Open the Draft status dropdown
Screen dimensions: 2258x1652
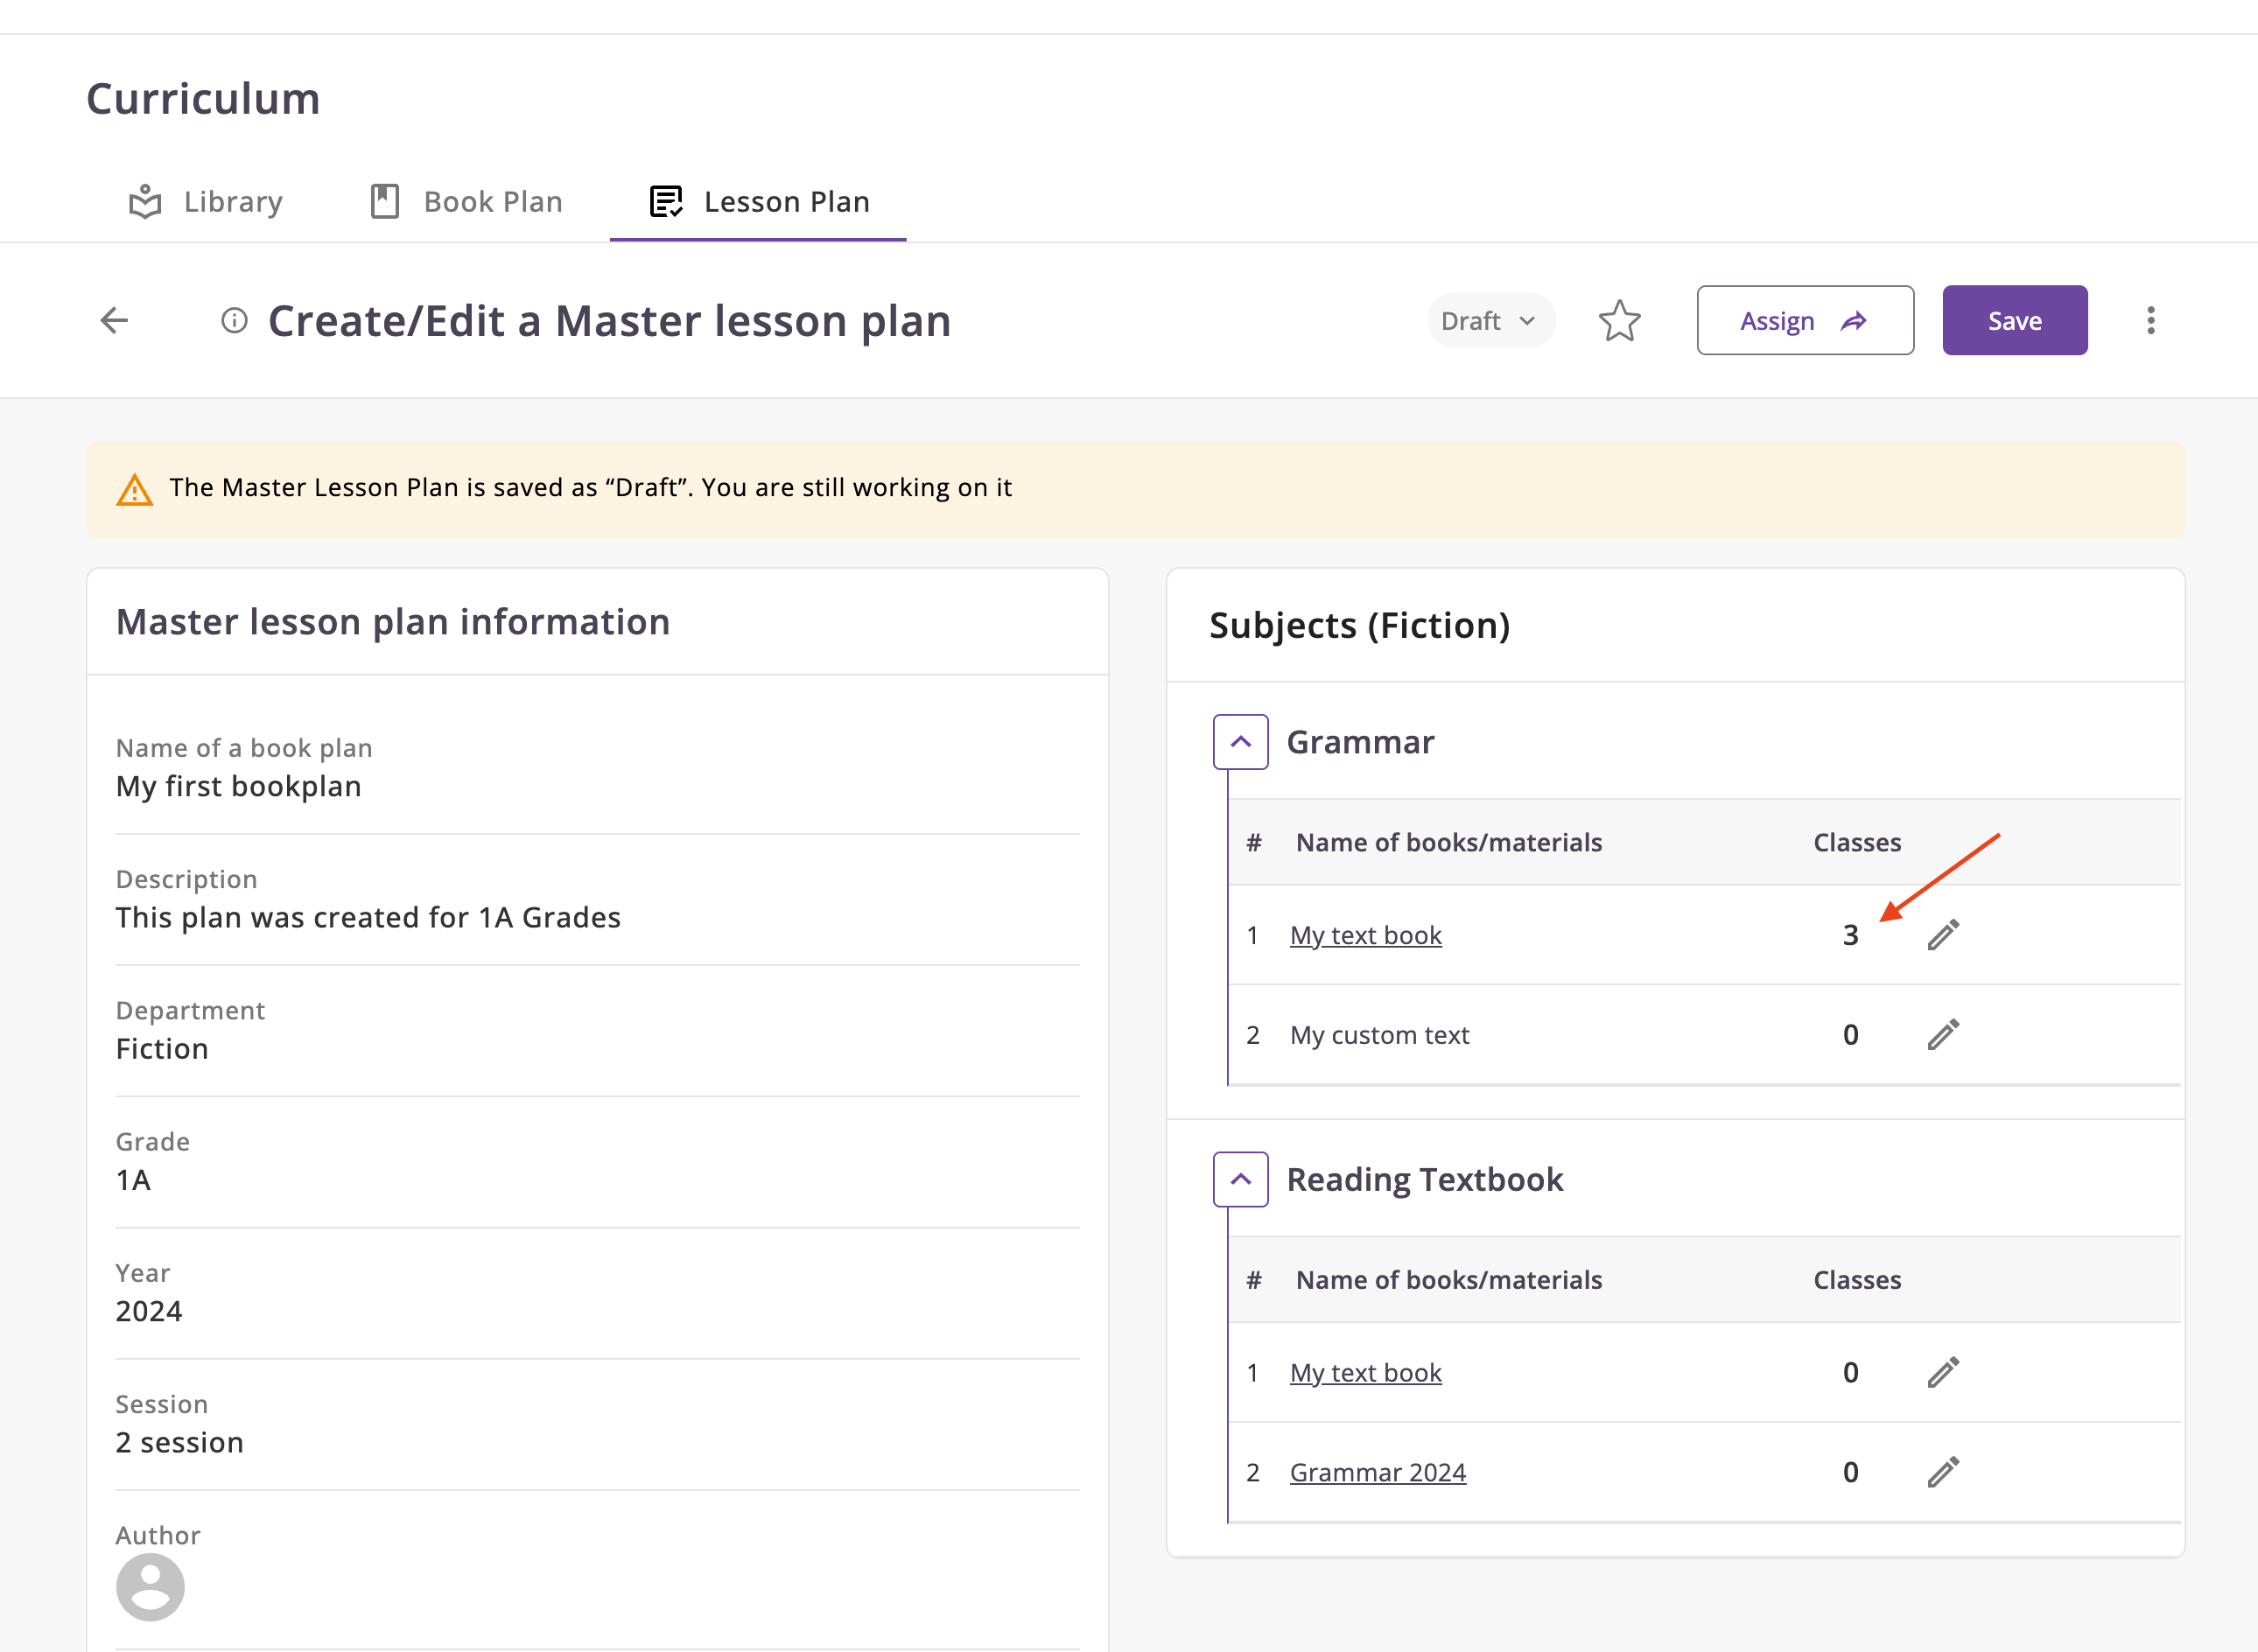tap(1489, 321)
